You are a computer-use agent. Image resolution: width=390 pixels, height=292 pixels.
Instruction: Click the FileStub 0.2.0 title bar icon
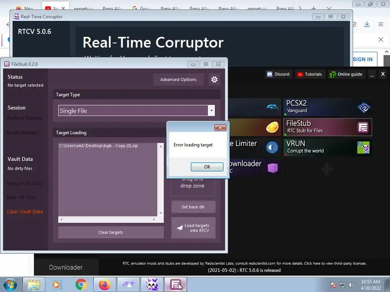[x=7, y=64]
